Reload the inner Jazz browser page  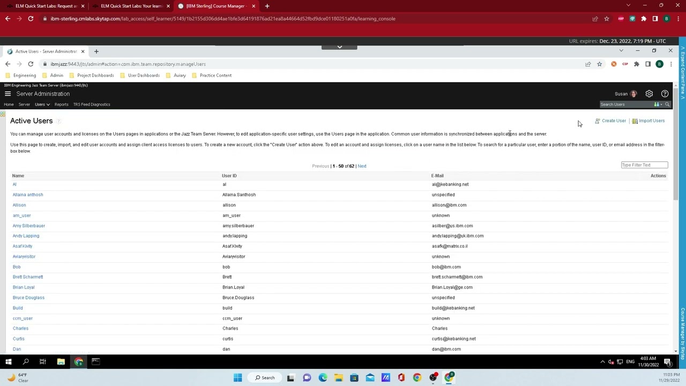tap(31, 64)
